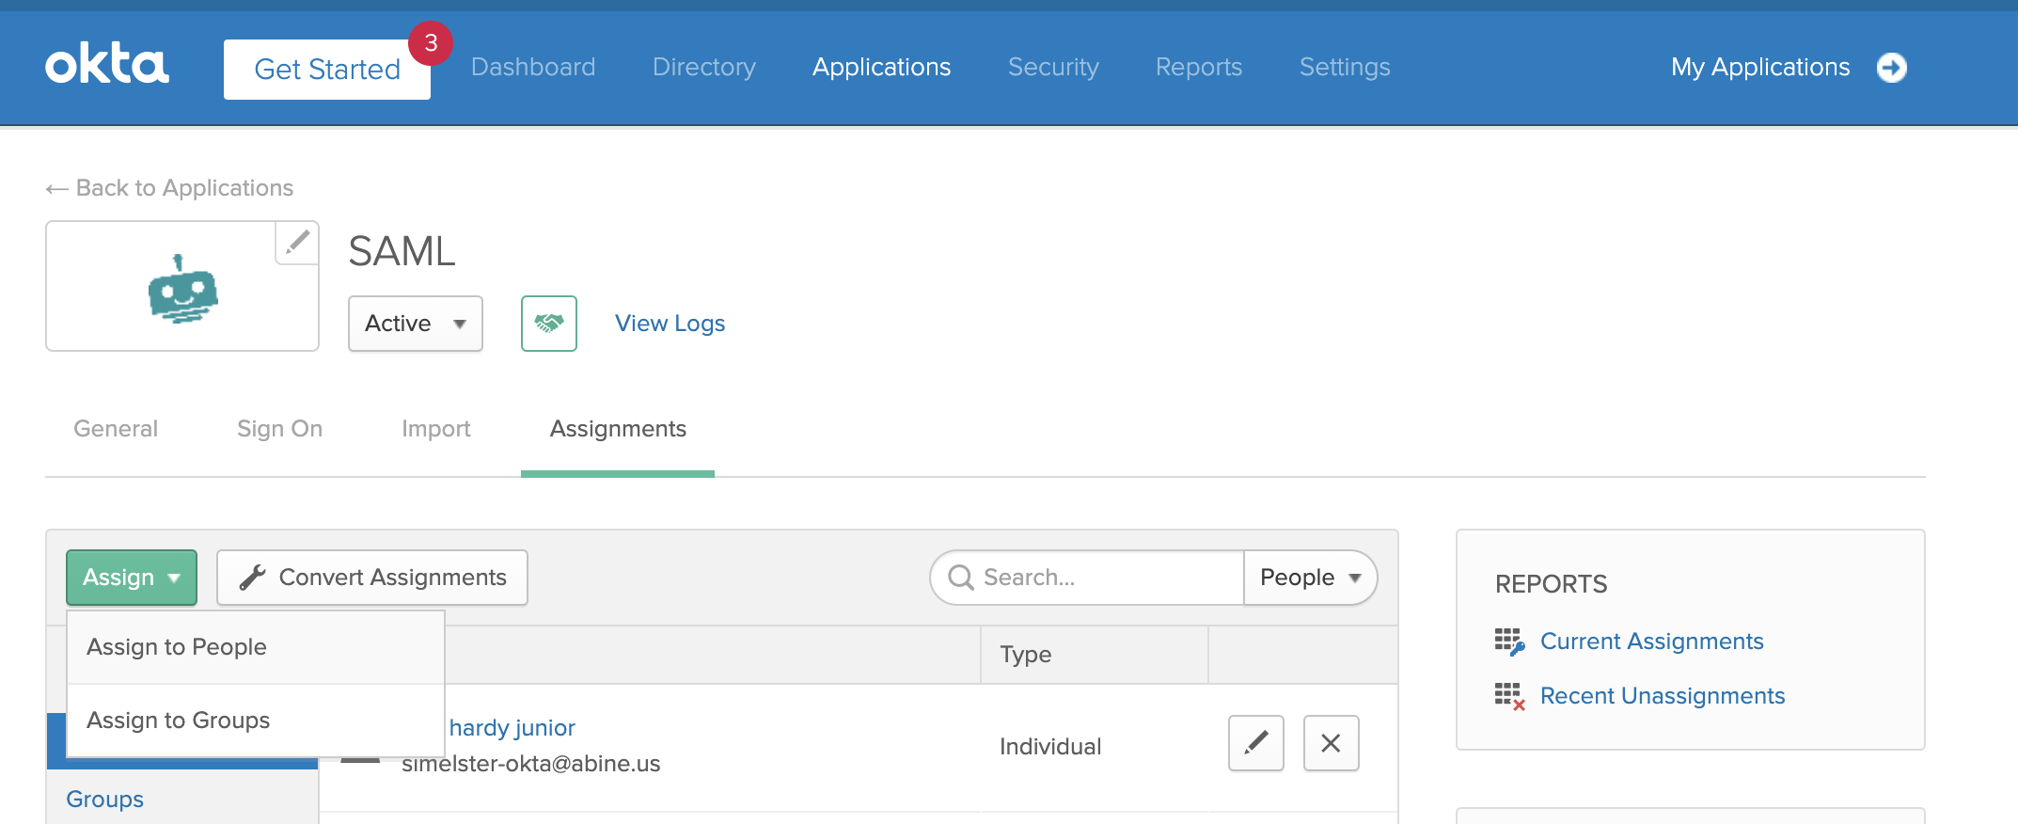
Task: Click the Current Assignments grid icon
Action: coord(1509,642)
